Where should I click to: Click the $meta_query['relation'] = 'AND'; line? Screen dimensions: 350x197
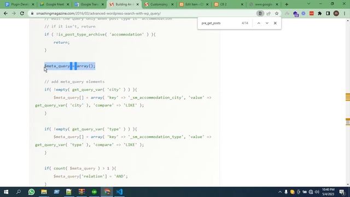point(91,176)
